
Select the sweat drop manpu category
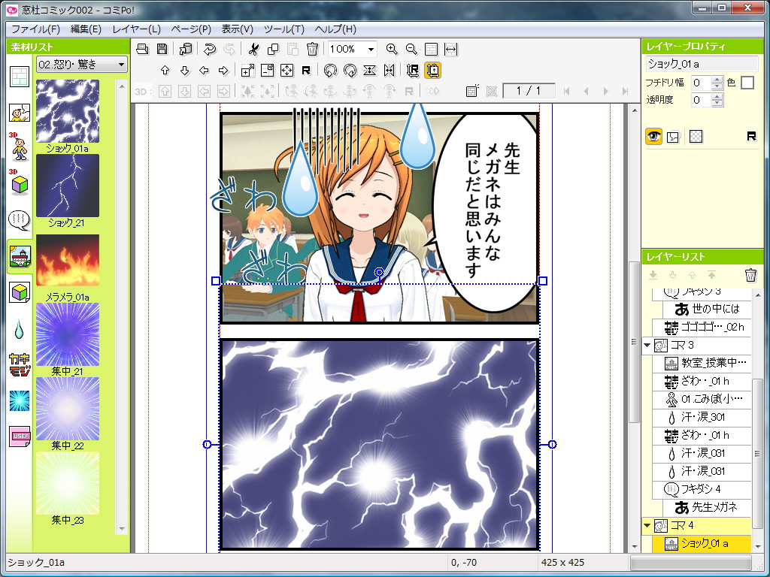click(x=19, y=329)
